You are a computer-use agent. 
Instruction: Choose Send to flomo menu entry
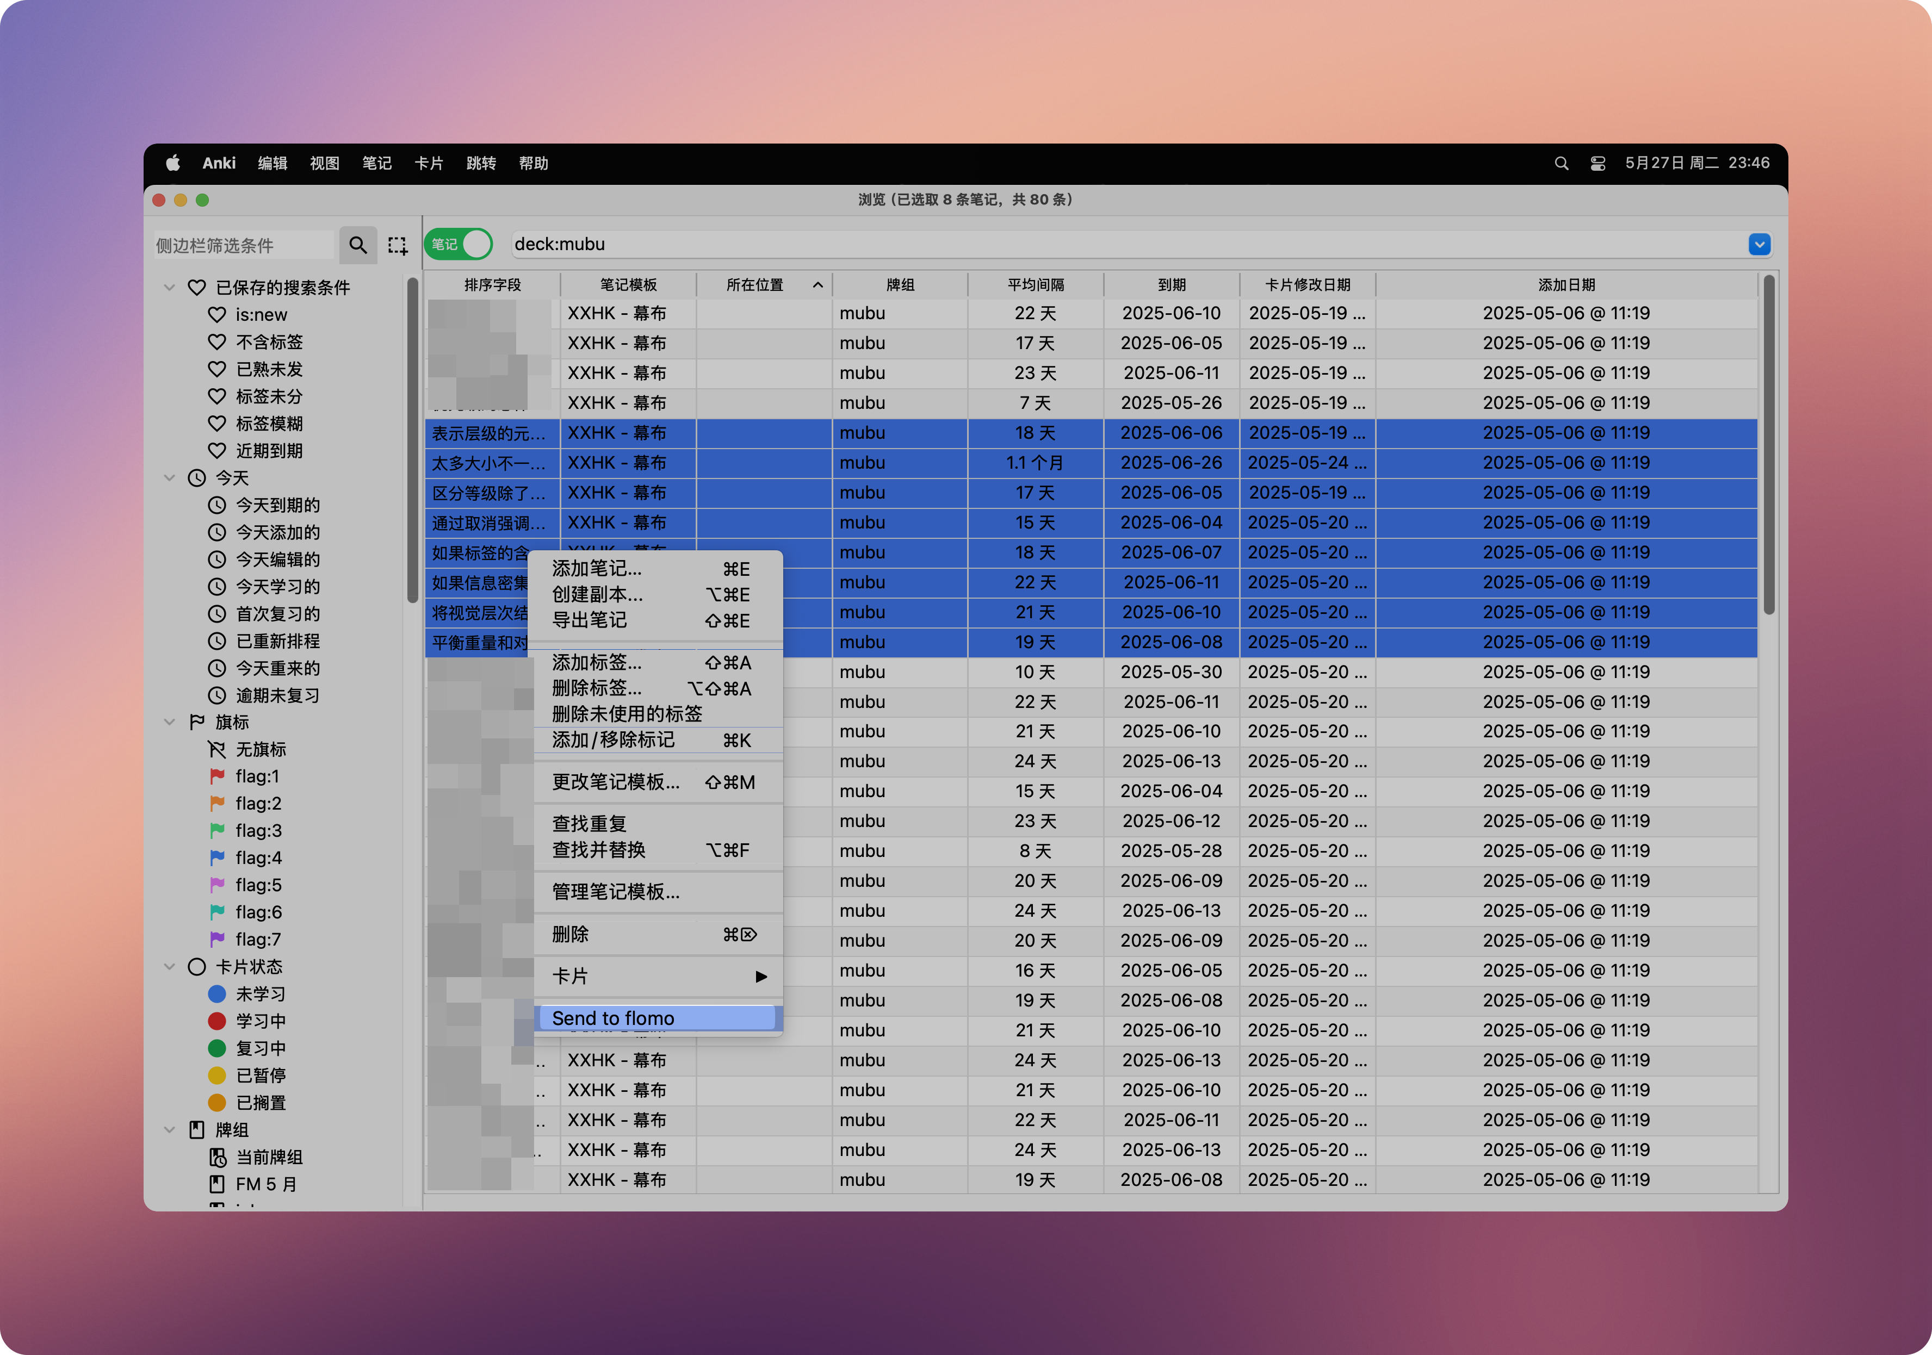coord(614,1018)
